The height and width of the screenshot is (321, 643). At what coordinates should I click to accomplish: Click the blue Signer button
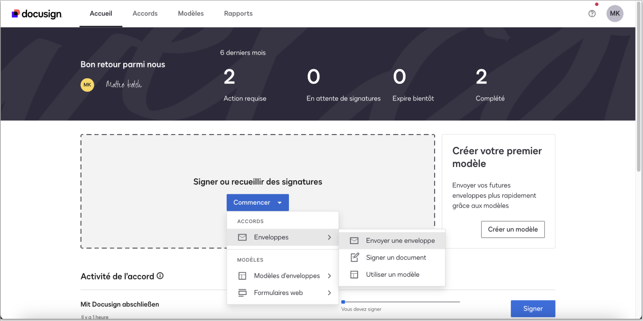533,309
